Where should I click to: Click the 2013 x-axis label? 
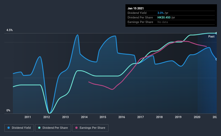[x=65, y=117]
